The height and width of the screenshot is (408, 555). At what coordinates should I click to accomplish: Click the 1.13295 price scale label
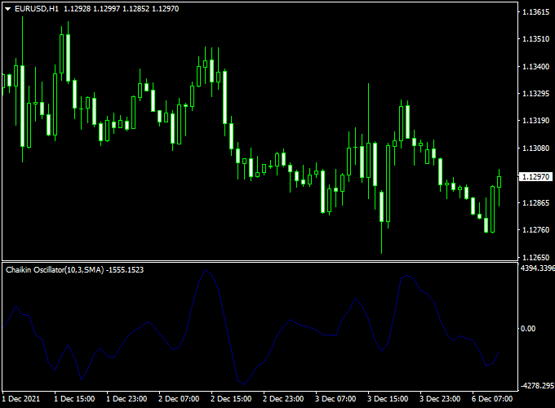pyautogui.click(x=536, y=94)
